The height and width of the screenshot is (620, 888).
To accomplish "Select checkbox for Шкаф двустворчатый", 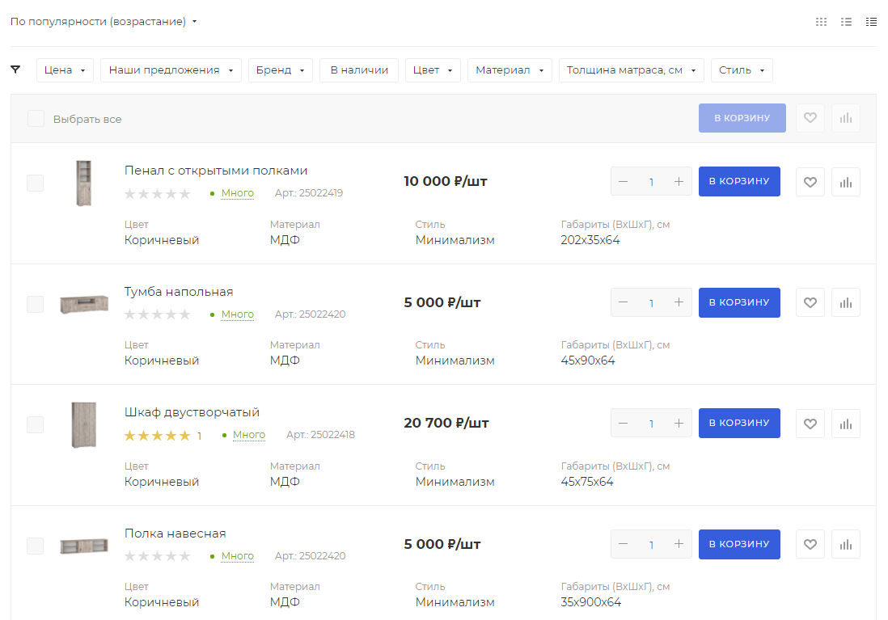I will pos(35,424).
